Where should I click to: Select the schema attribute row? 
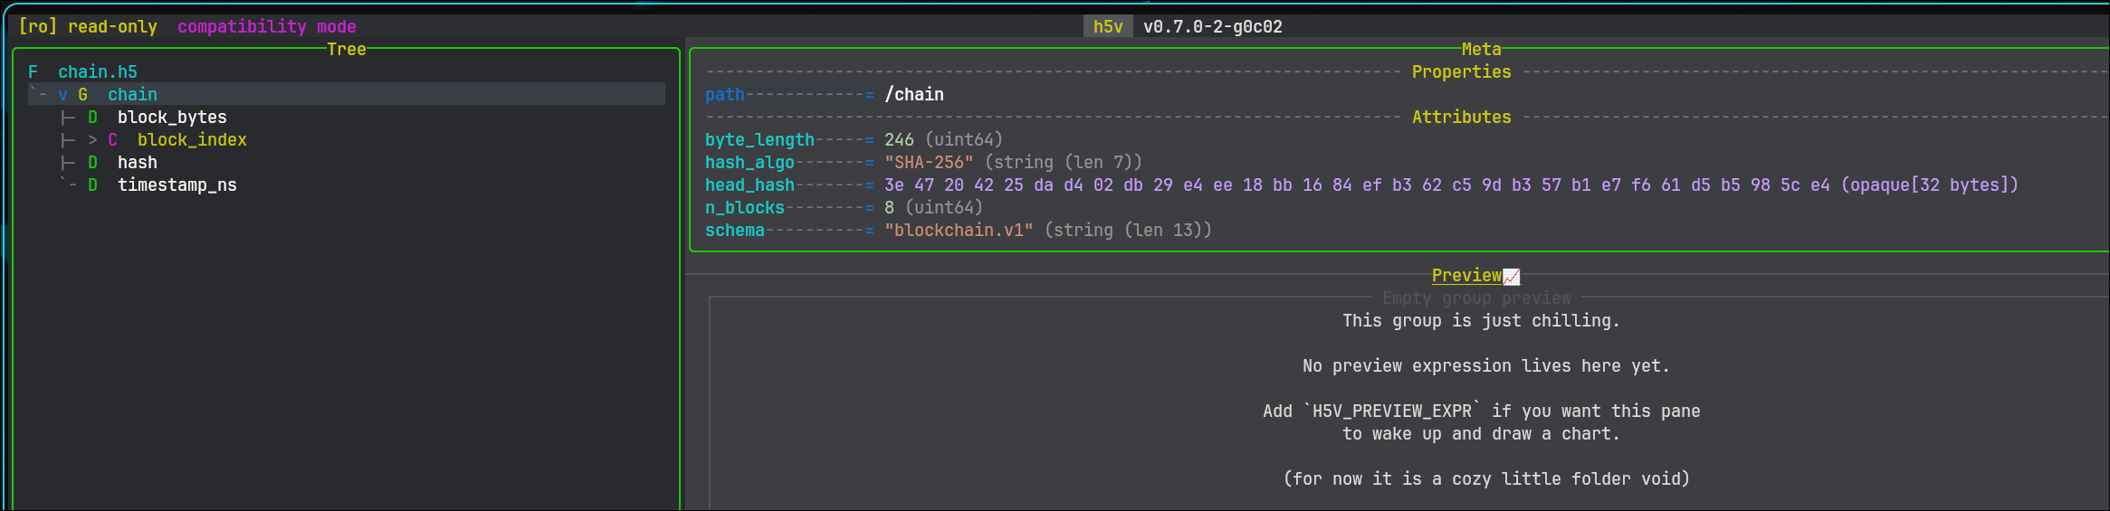(959, 230)
